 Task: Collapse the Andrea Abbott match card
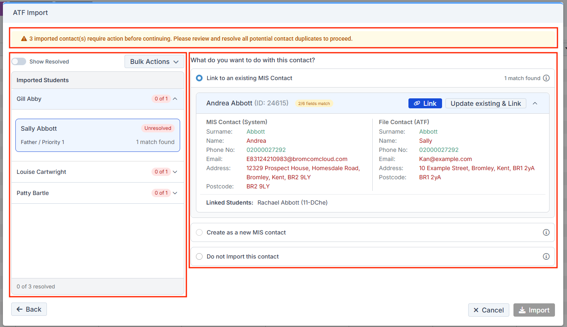[x=535, y=103]
